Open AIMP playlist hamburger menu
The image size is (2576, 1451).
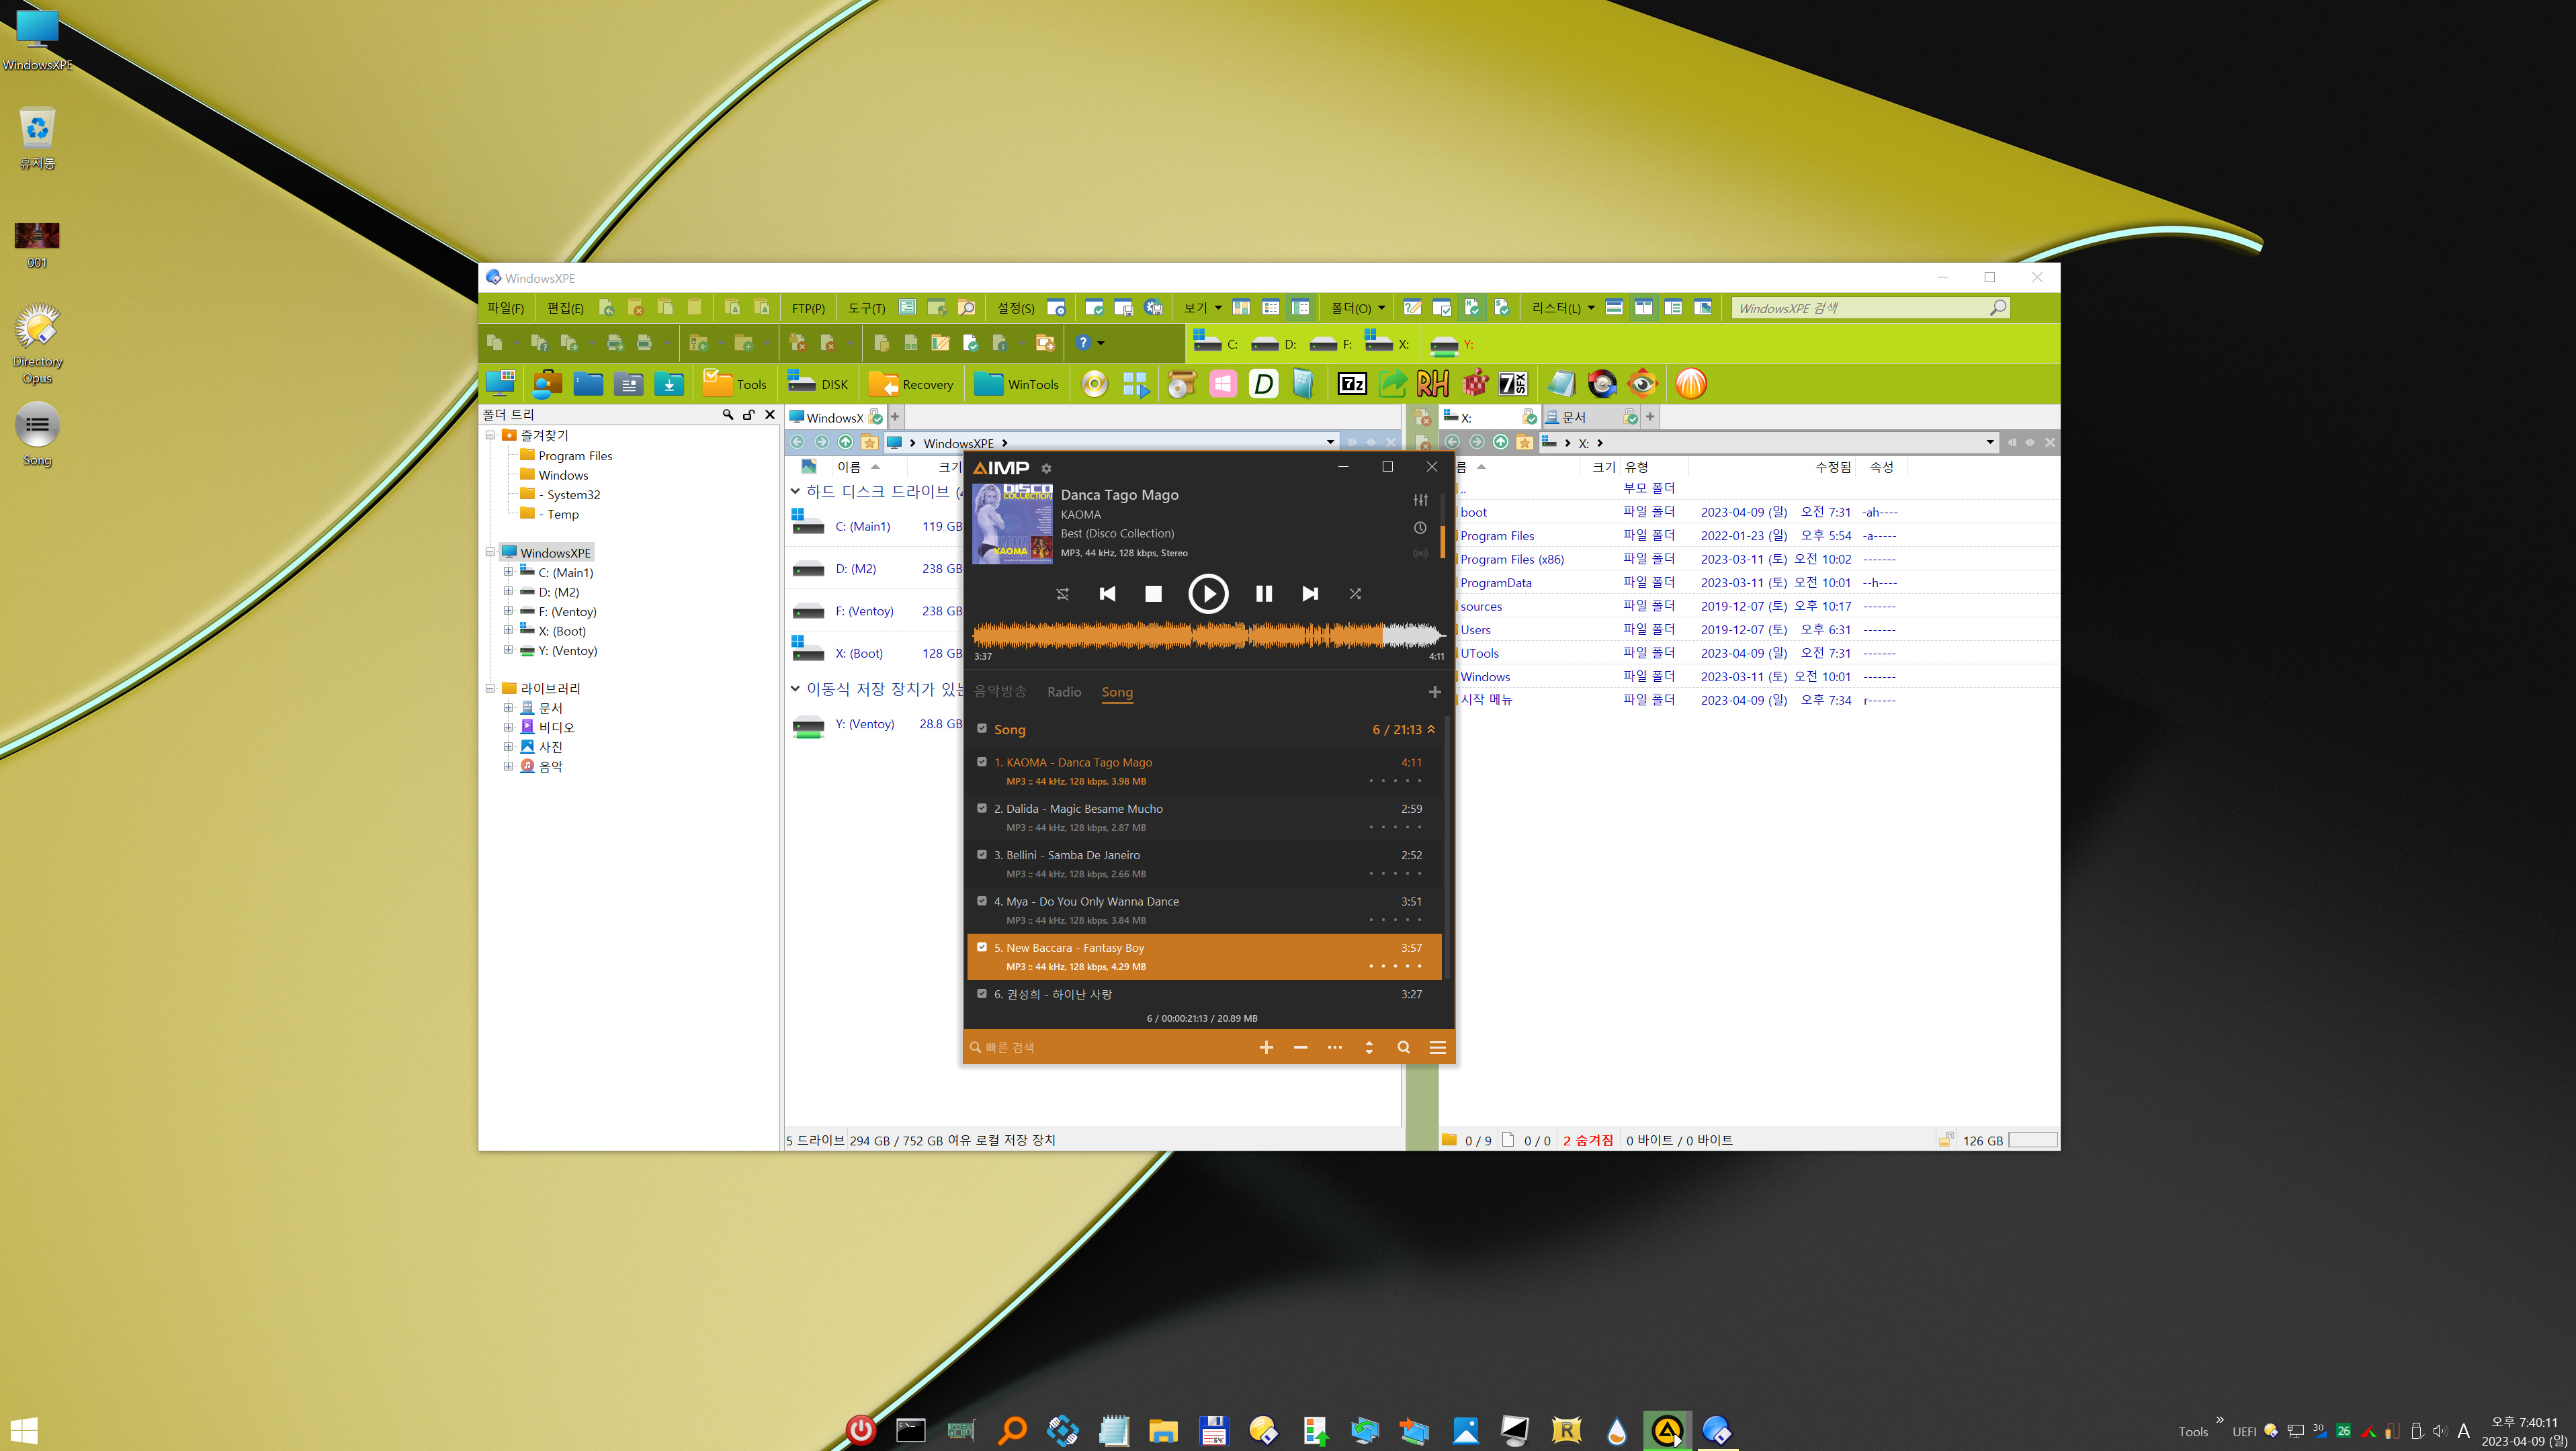click(x=1437, y=1047)
